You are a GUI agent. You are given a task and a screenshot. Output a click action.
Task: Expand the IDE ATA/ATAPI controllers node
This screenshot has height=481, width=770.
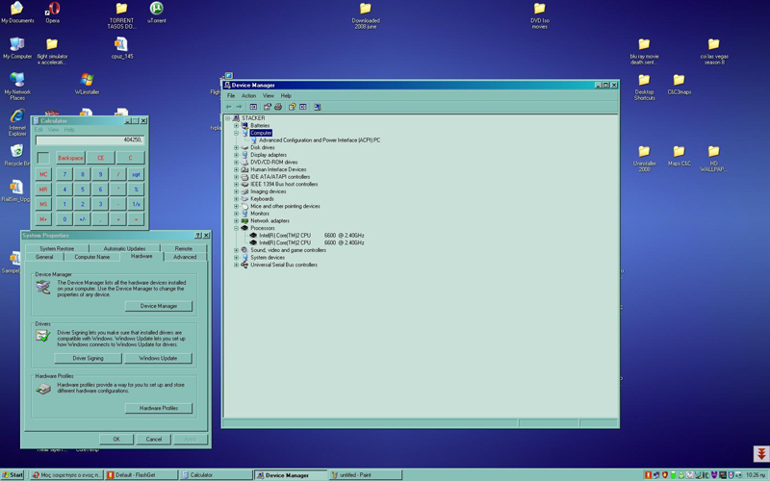pos(236,177)
